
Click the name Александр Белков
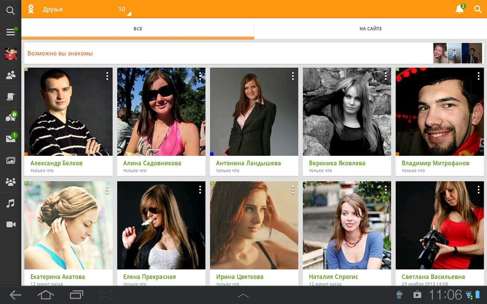coord(56,163)
